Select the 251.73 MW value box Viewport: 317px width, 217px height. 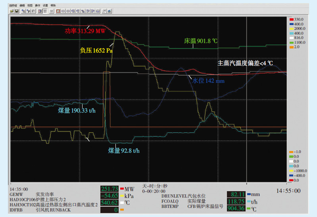[109, 189]
